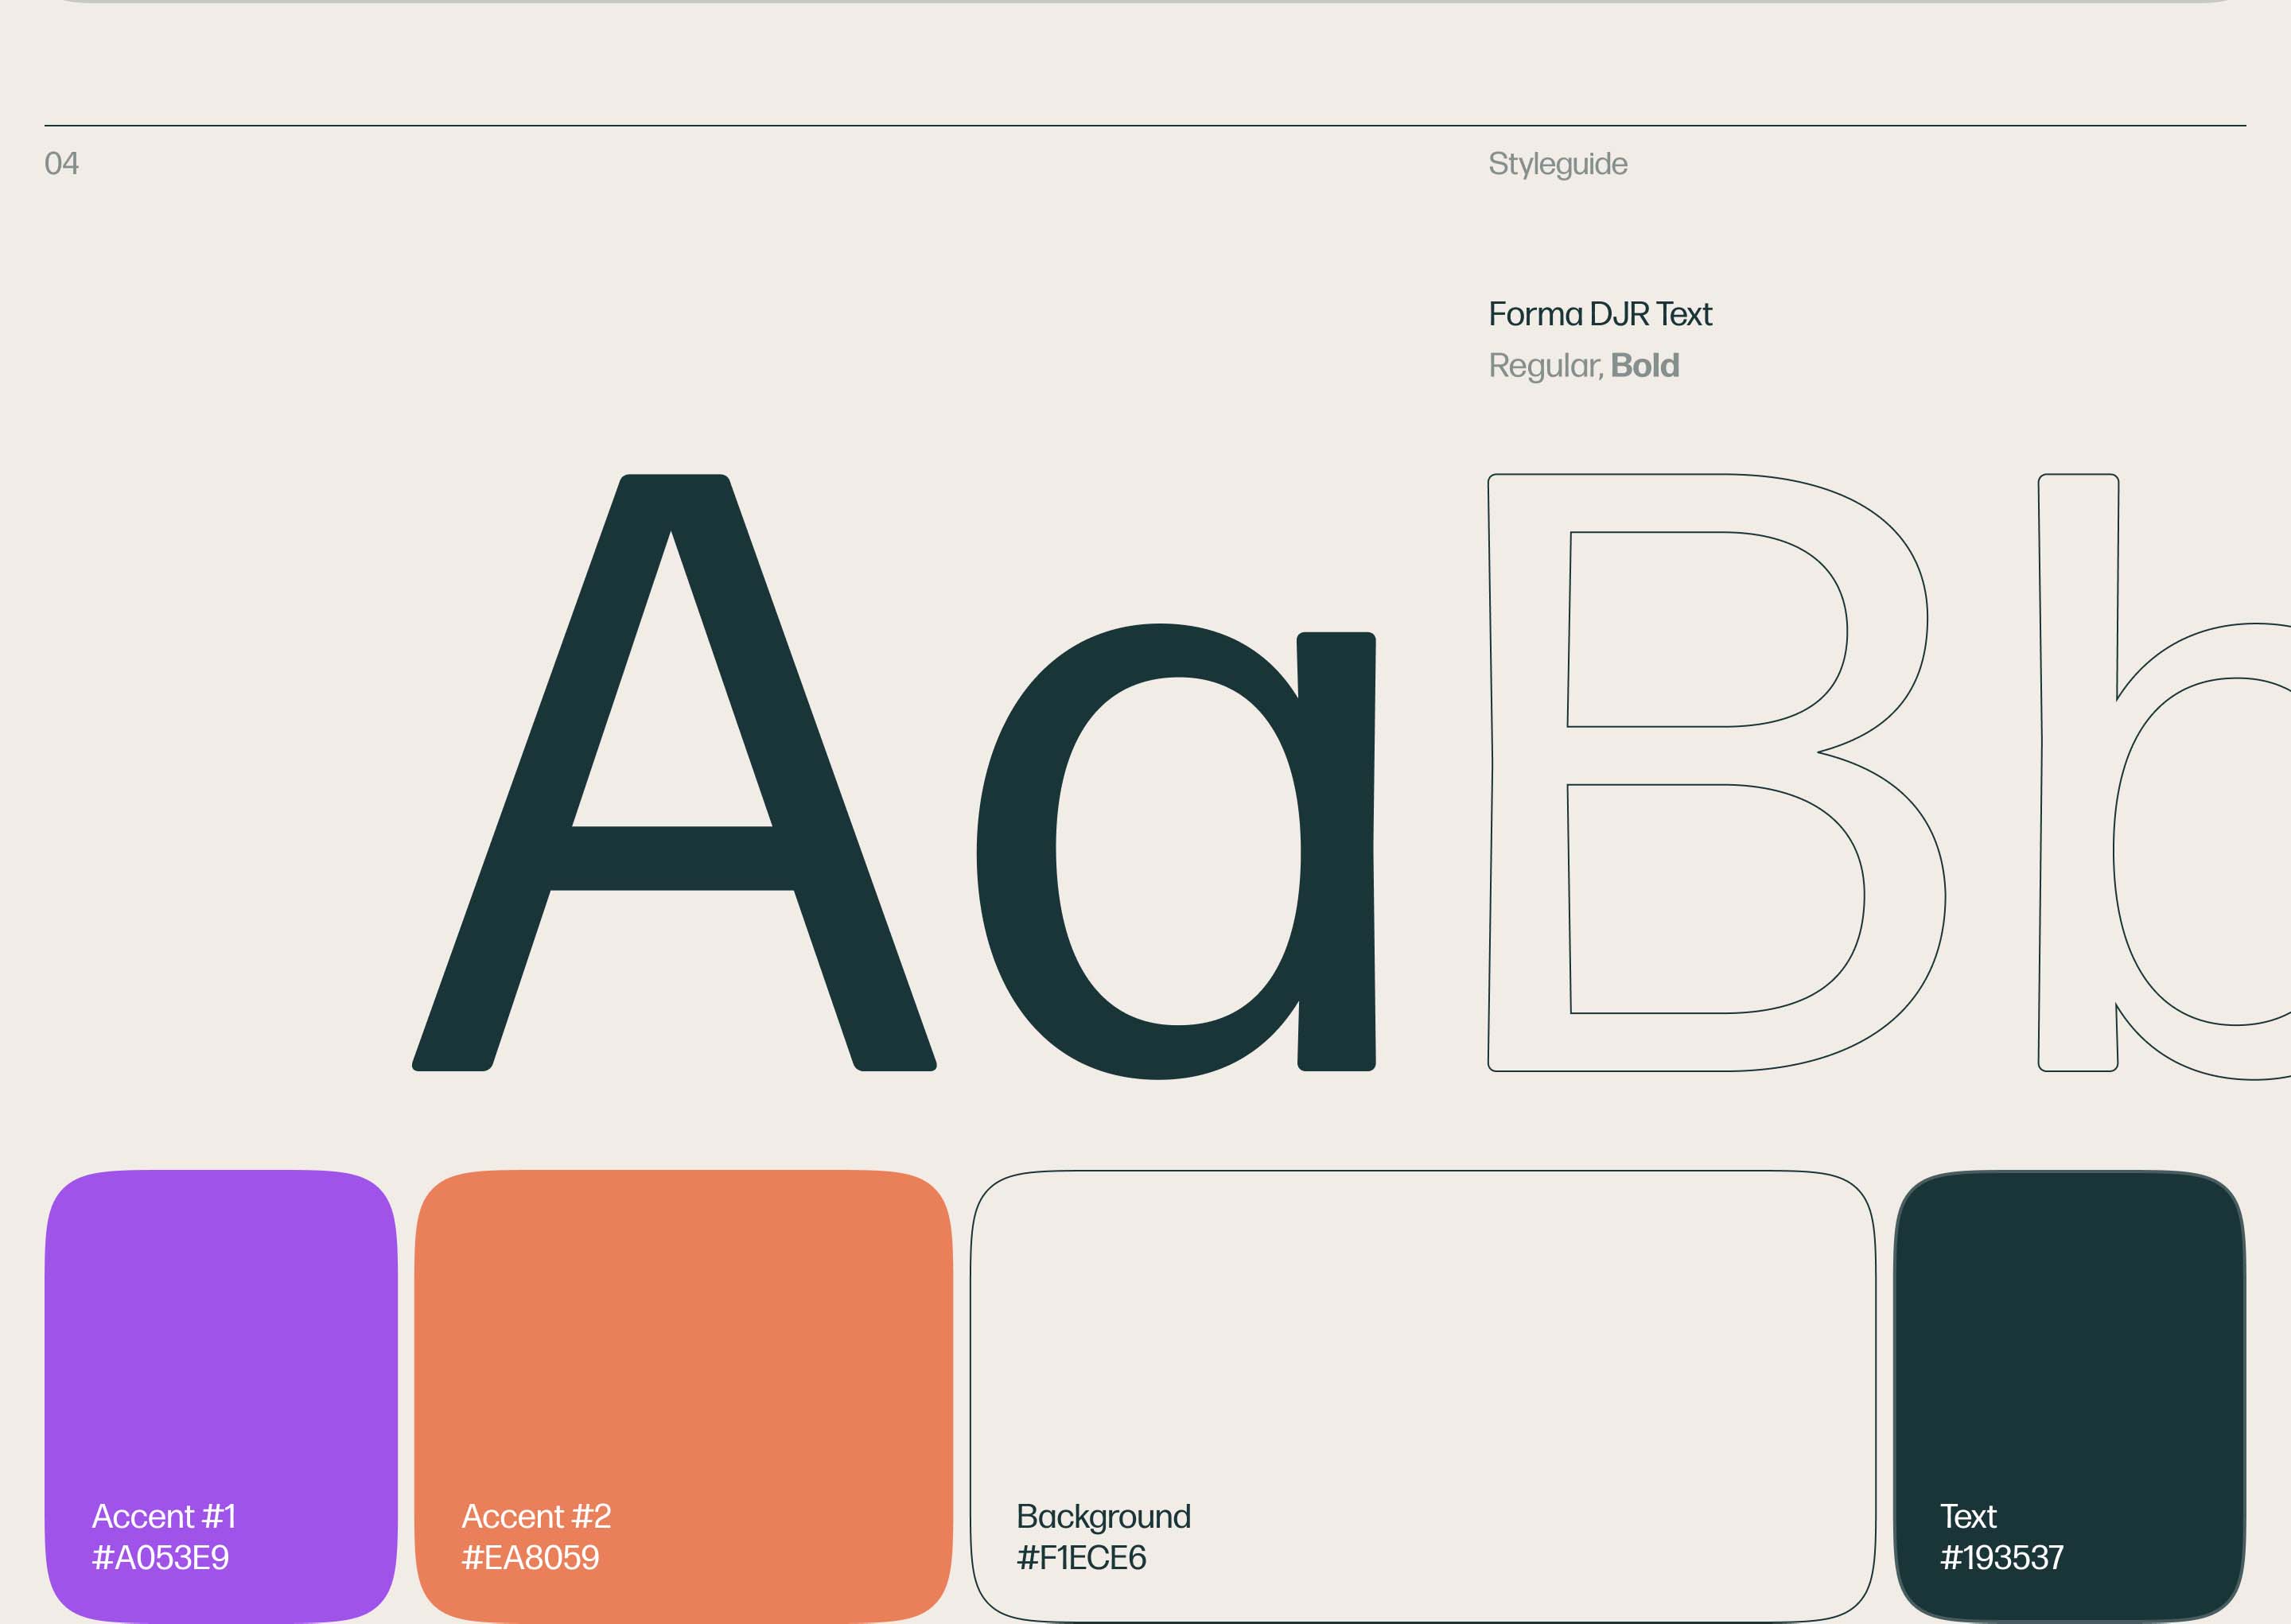
Task: Click the "Accent #1" label
Action: (x=164, y=1516)
